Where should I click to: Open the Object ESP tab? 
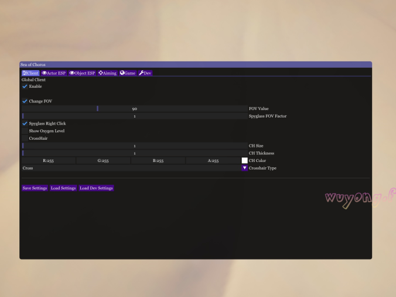pos(82,73)
